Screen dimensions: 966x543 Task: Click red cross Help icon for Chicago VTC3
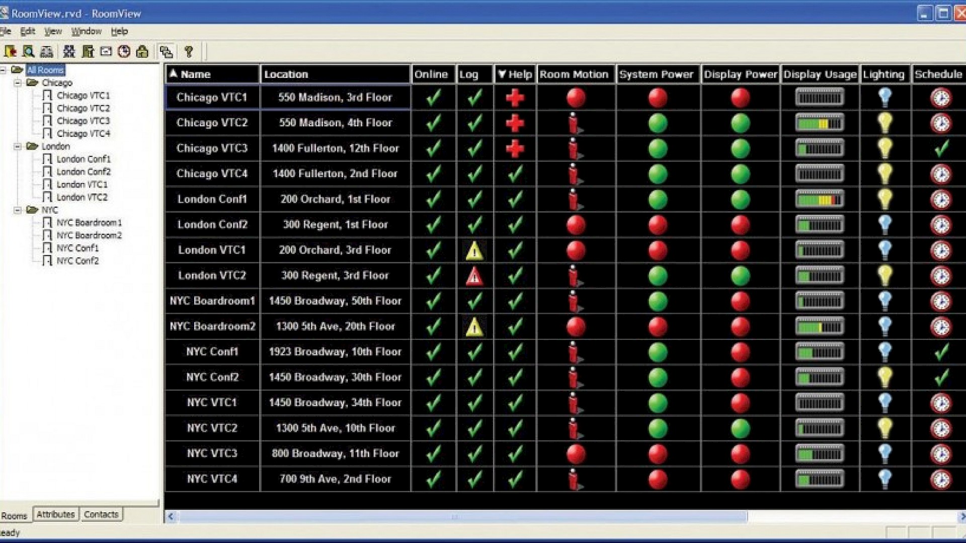pos(515,148)
